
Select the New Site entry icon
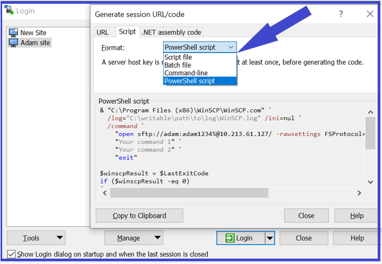(x=13, y=32)
